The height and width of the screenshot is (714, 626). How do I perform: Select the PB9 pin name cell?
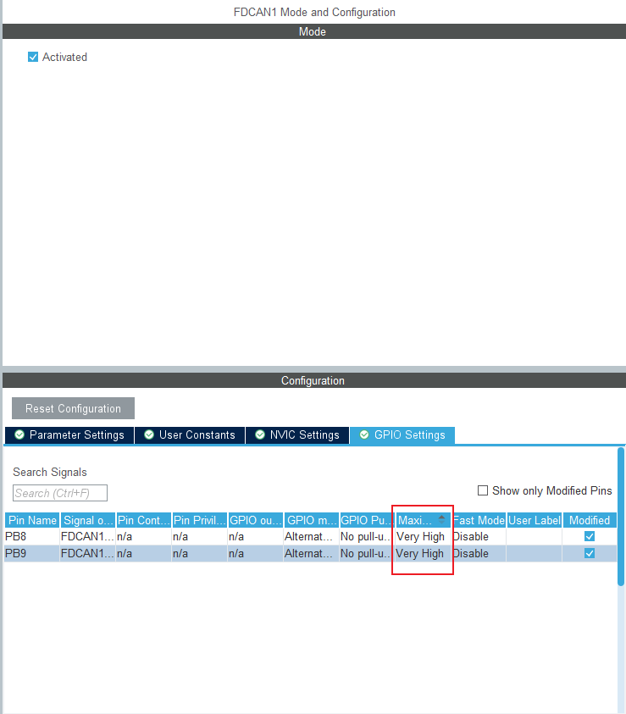[x=32, y=553]
